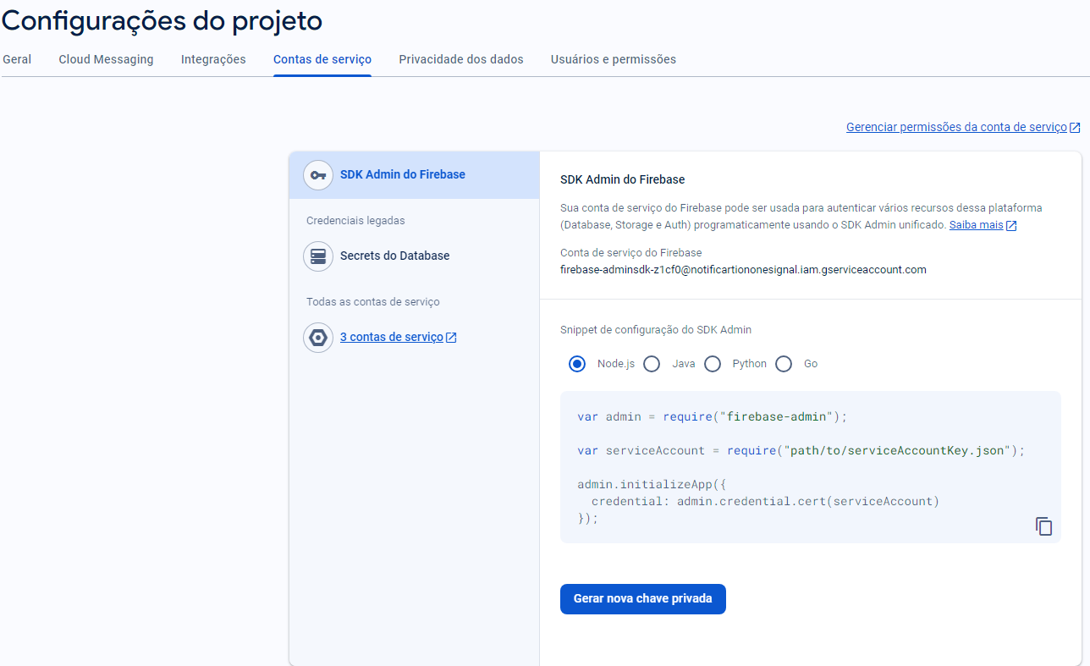Image resolution: width=1090 pixels, height=666 pixels.
Task: Switch to the Geral tab
Action: (17, 59)
